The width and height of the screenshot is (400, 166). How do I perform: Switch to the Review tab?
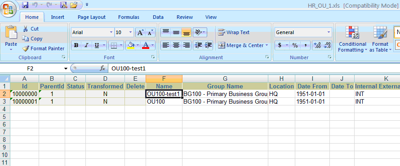click(x=185, y=17)
